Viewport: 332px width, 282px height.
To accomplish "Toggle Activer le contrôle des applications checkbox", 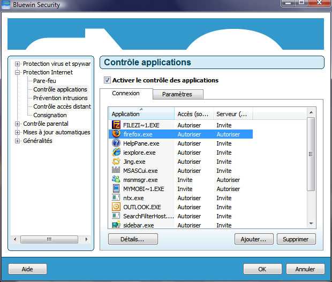I will click(x=107, y=80).
